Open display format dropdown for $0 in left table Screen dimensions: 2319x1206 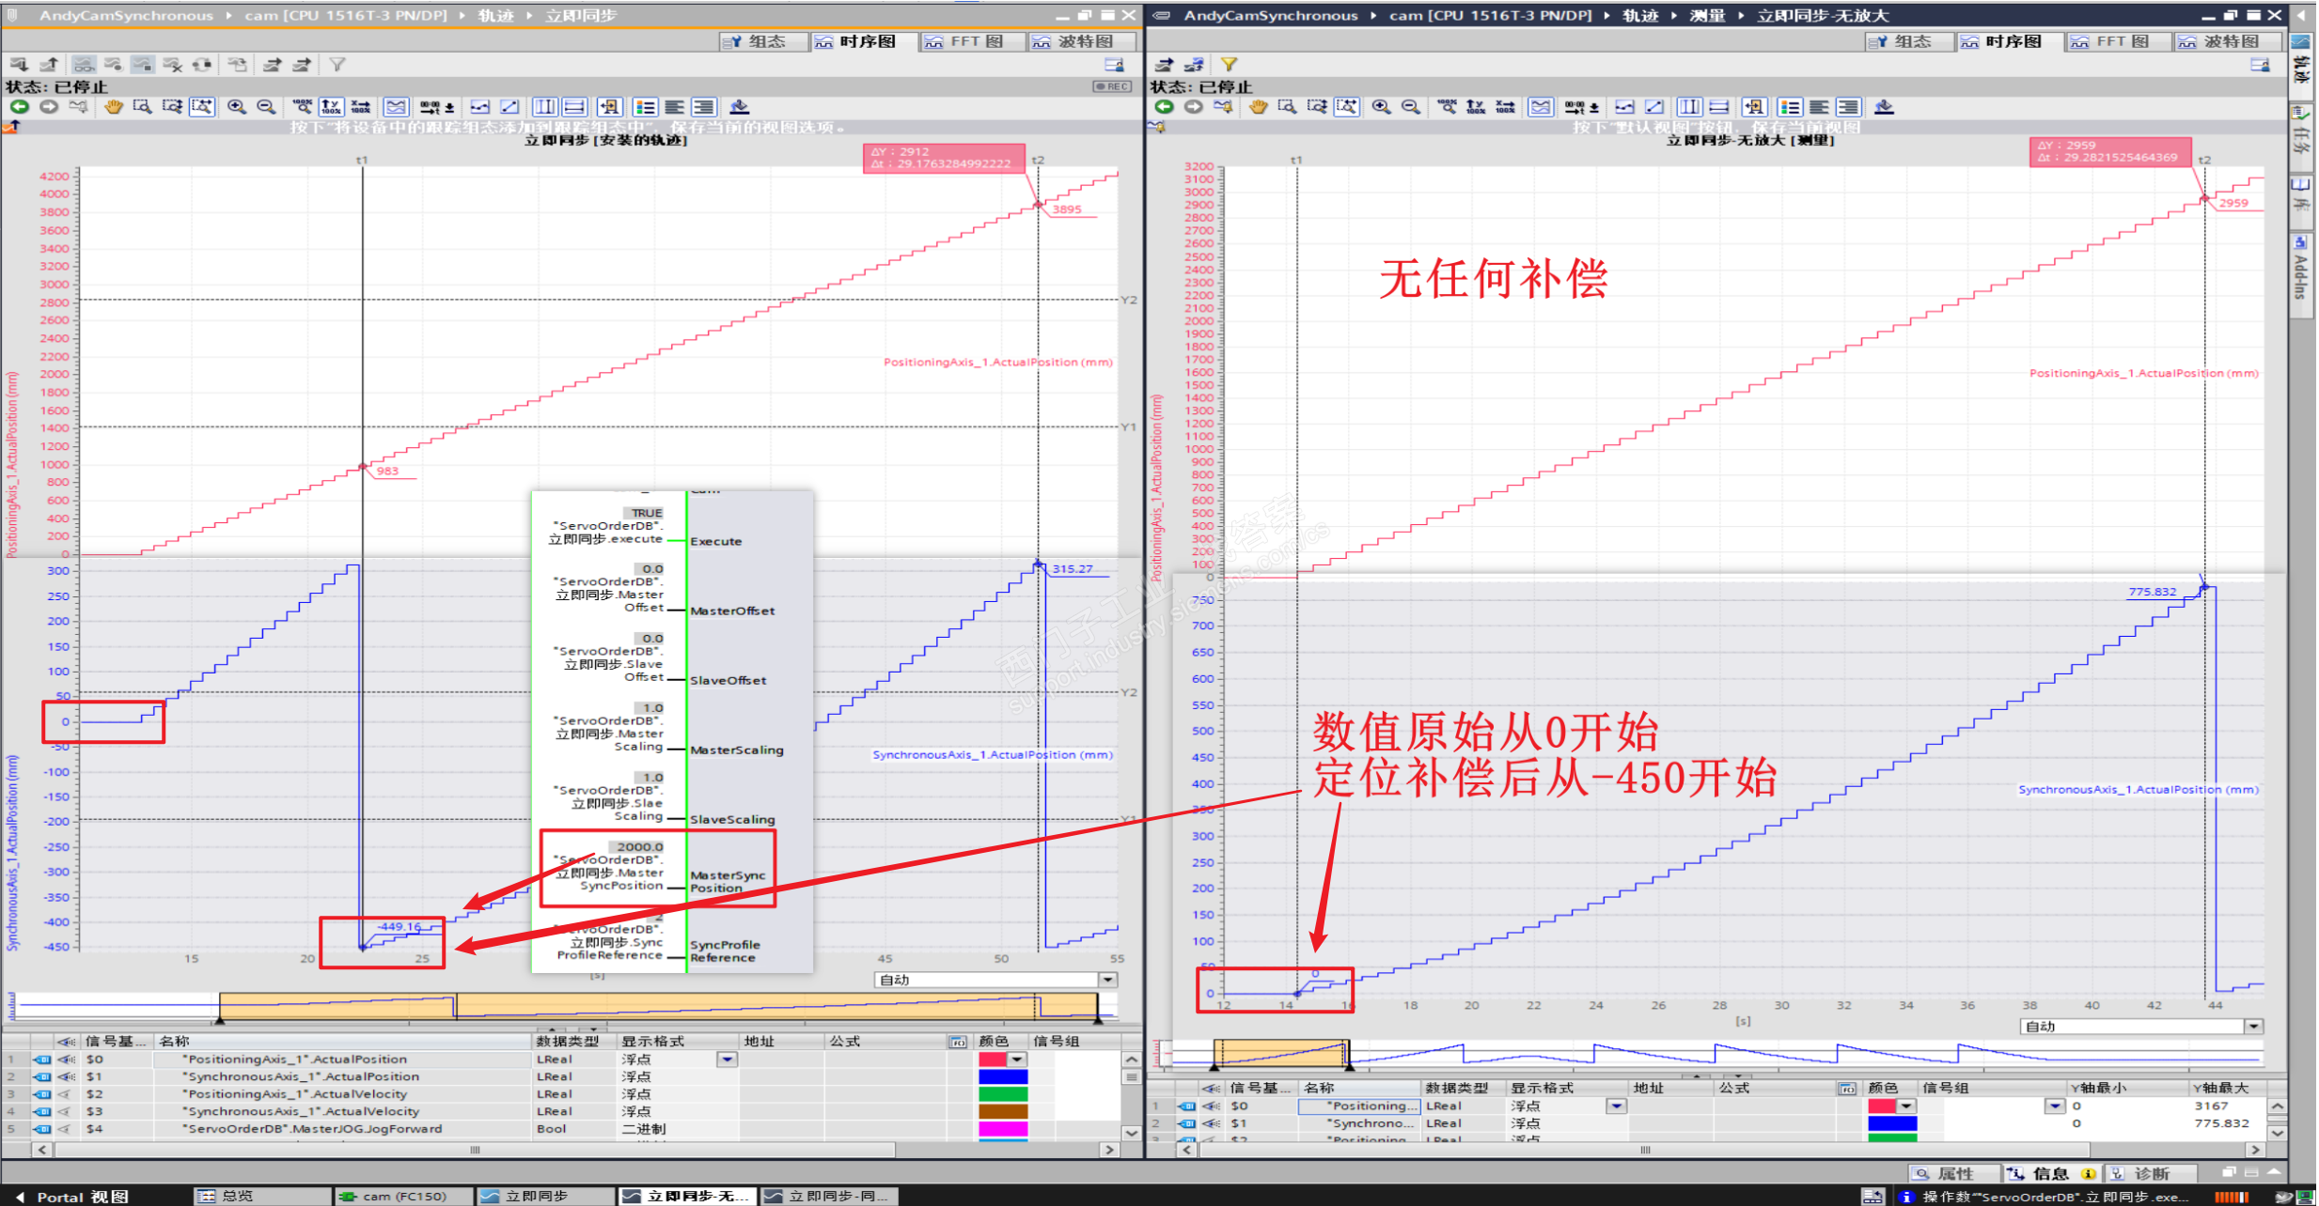pos(728,1059)
